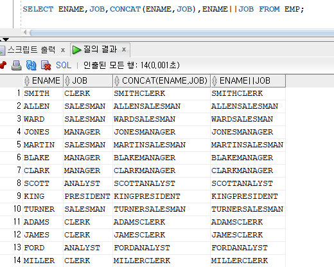Select row number 9 in the results grid
The width and height of the screenshot is (334, 267).
pos(12,196)
